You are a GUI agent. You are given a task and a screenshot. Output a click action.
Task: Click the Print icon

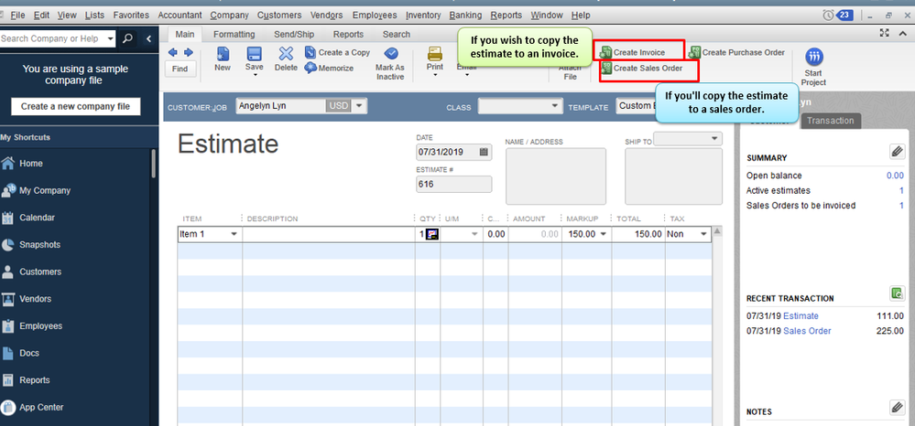435,54
